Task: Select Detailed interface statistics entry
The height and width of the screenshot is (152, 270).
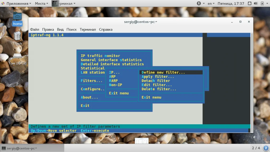Action: pyautogui.click(x=112, y=64)
